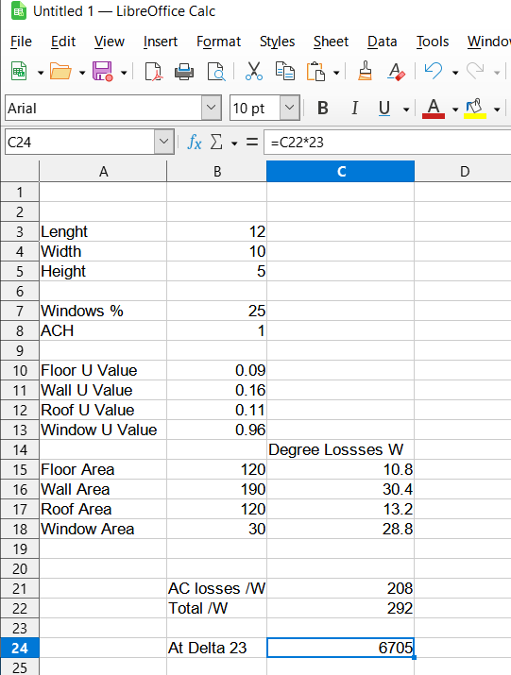511x675 pixels.
Task: Click the Undo arrow icon
Action: point(433,71)
